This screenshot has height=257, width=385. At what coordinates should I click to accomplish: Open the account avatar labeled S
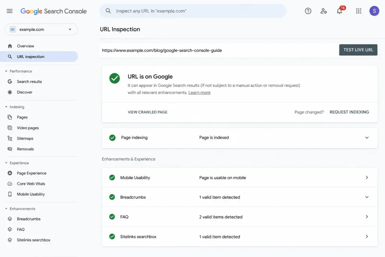tap(374, 11)
